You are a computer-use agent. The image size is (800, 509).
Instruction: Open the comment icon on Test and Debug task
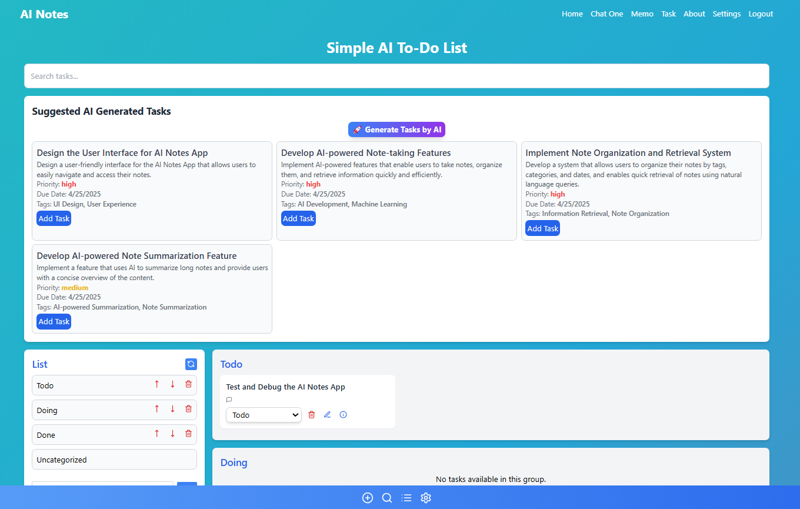[x=229, y=400]
